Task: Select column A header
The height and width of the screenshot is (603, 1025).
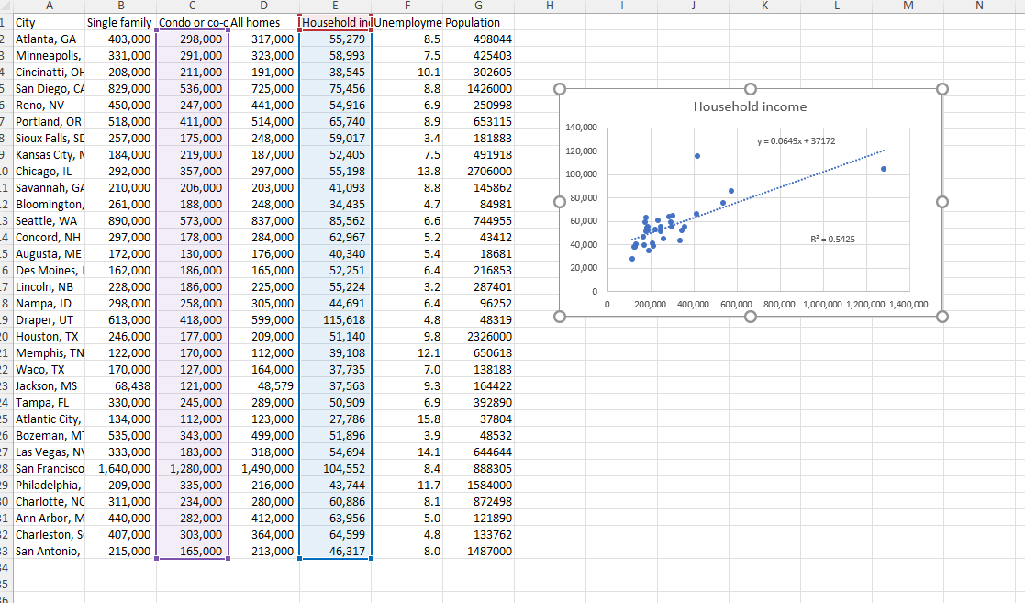Action: 49,6
